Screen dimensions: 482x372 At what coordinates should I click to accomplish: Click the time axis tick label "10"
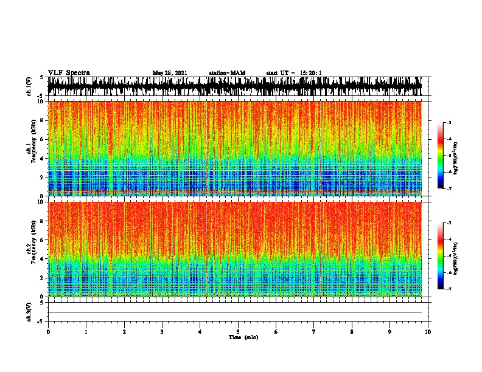(428, 331)
